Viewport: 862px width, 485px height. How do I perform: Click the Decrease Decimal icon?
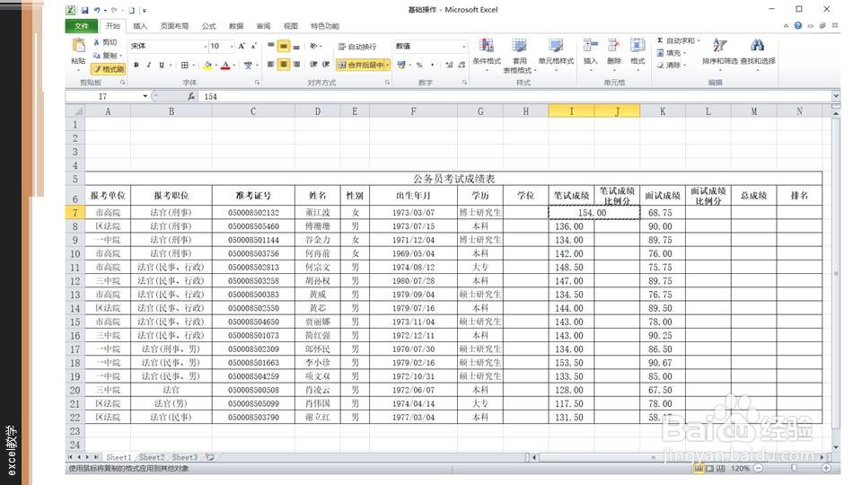tap(462, 65)
